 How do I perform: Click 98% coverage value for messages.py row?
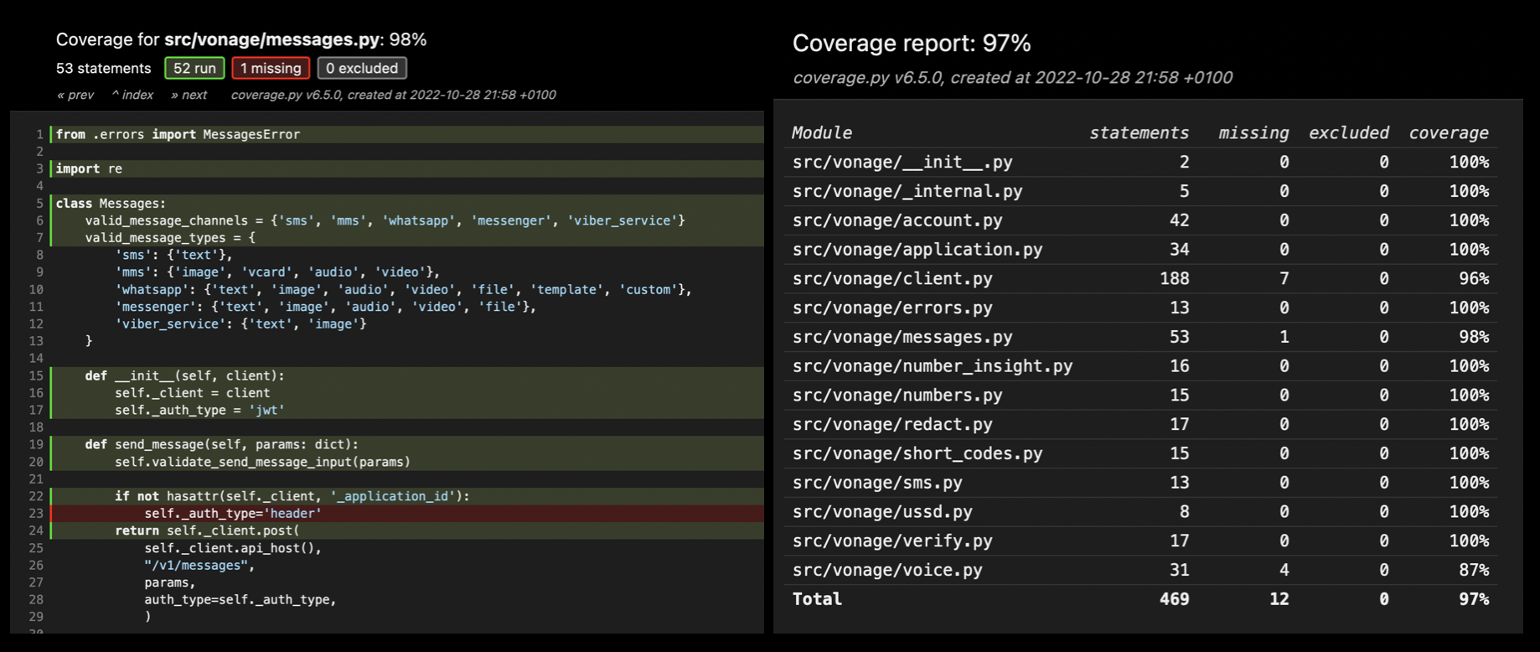[1474, 337]
